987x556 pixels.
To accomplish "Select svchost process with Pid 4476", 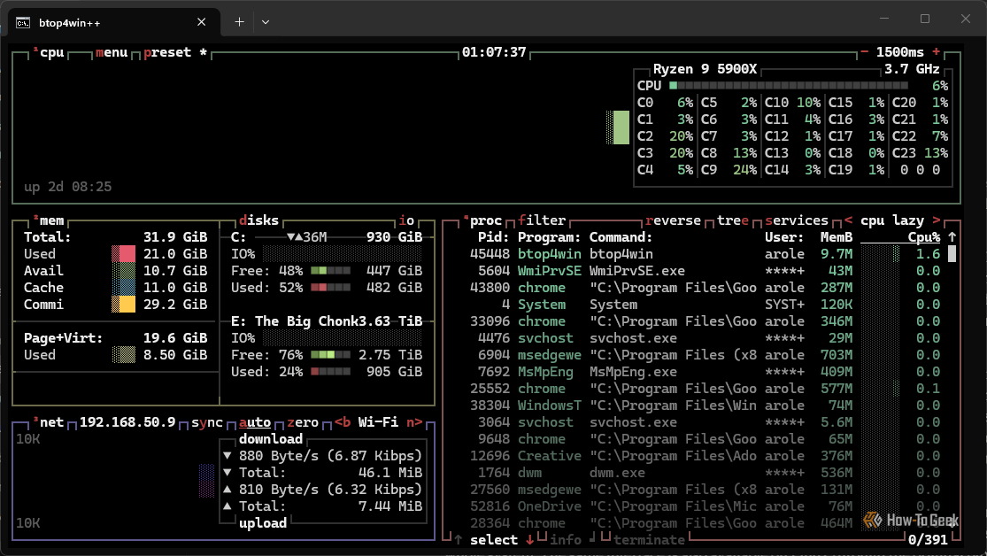I will pyautogui.click(x=705, y=338).
